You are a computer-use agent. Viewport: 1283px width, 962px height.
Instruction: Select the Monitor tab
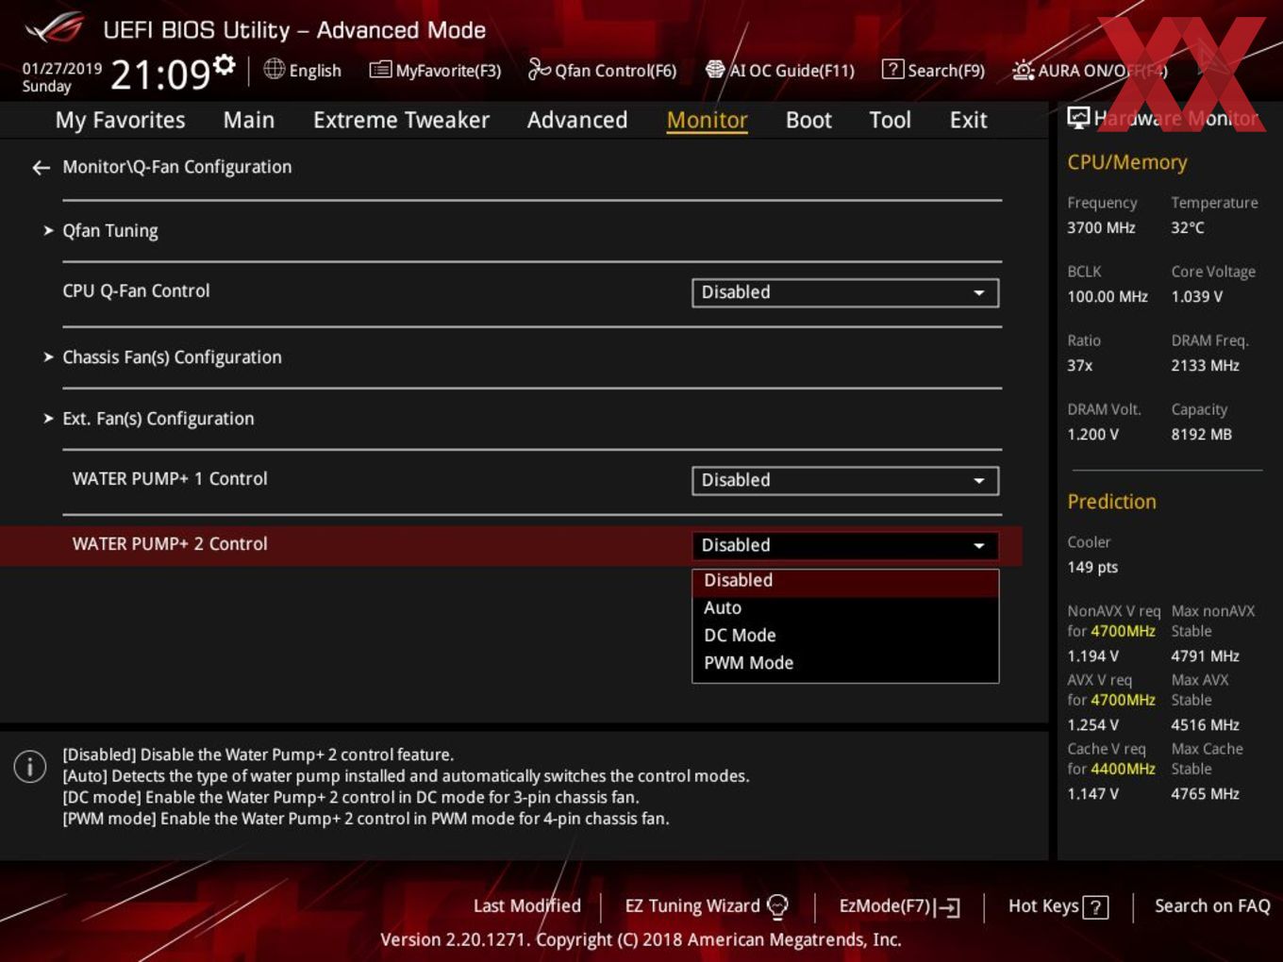point(708,121)
